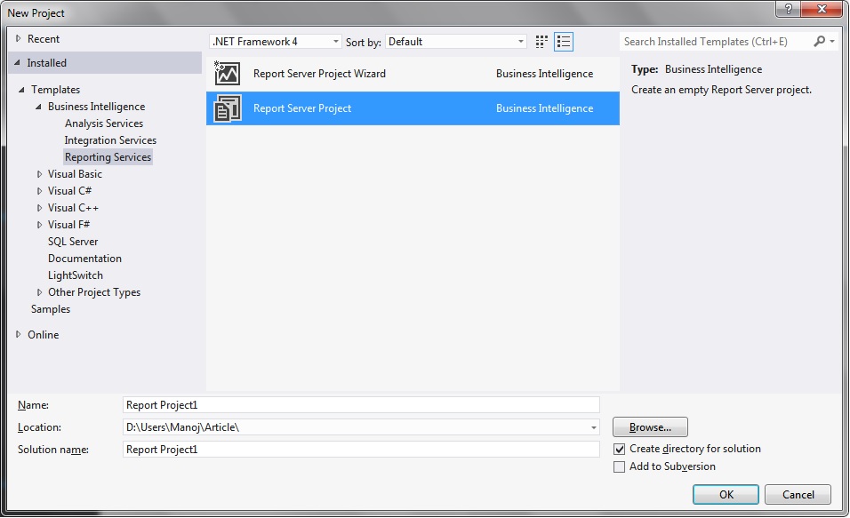This screenshot has height=518, width=850.
Task: Click the OK button
Action: pyautogui.click(x=726, y=494)
